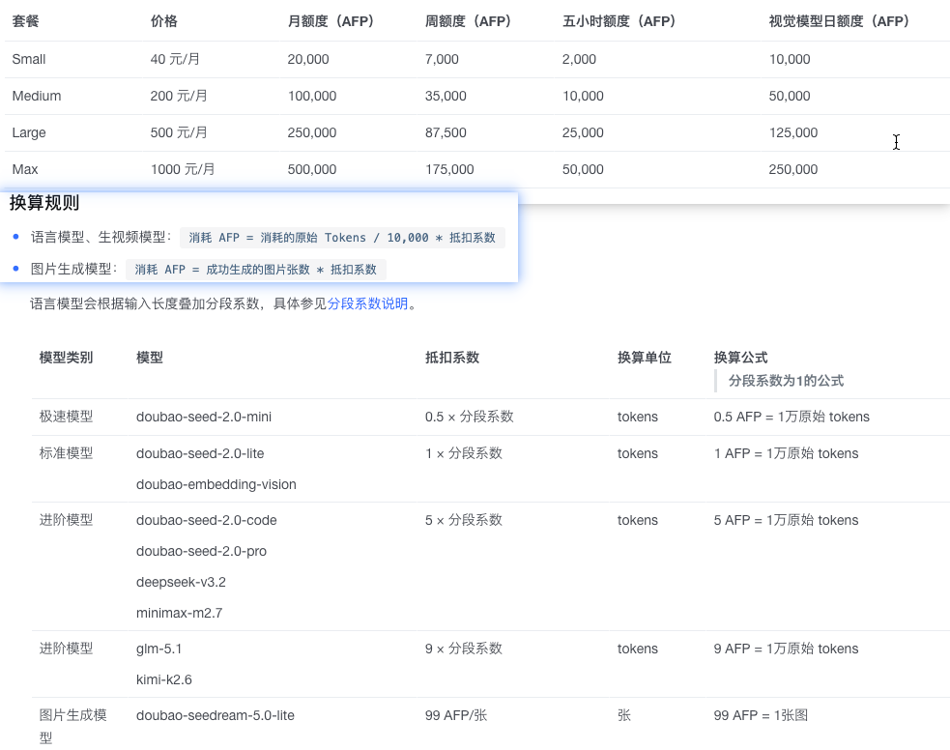950x750 pixels.
Task: Click the 9 × 分段系数 cell
Action: [x=464, y=649]
